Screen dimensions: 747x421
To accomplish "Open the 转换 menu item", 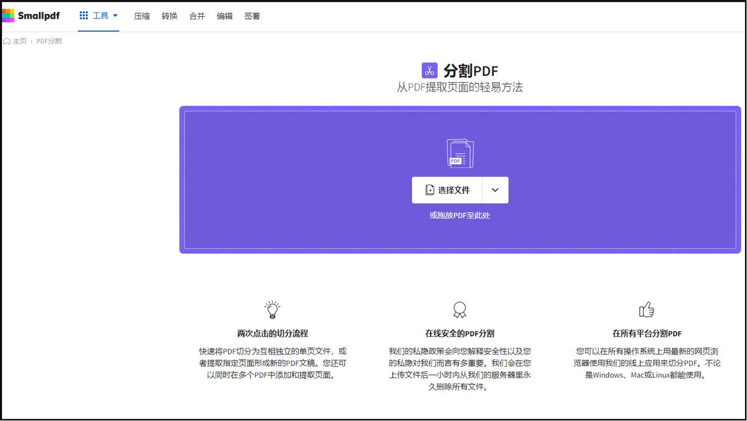I will (x=169, y=16).
